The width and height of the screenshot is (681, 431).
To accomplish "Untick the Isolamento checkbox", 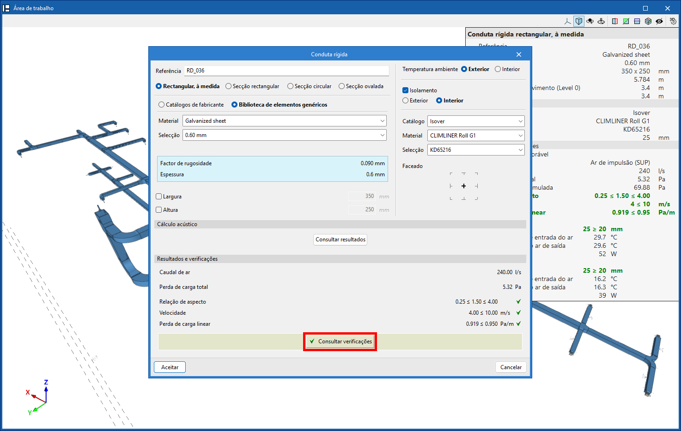I will point(405,90).
